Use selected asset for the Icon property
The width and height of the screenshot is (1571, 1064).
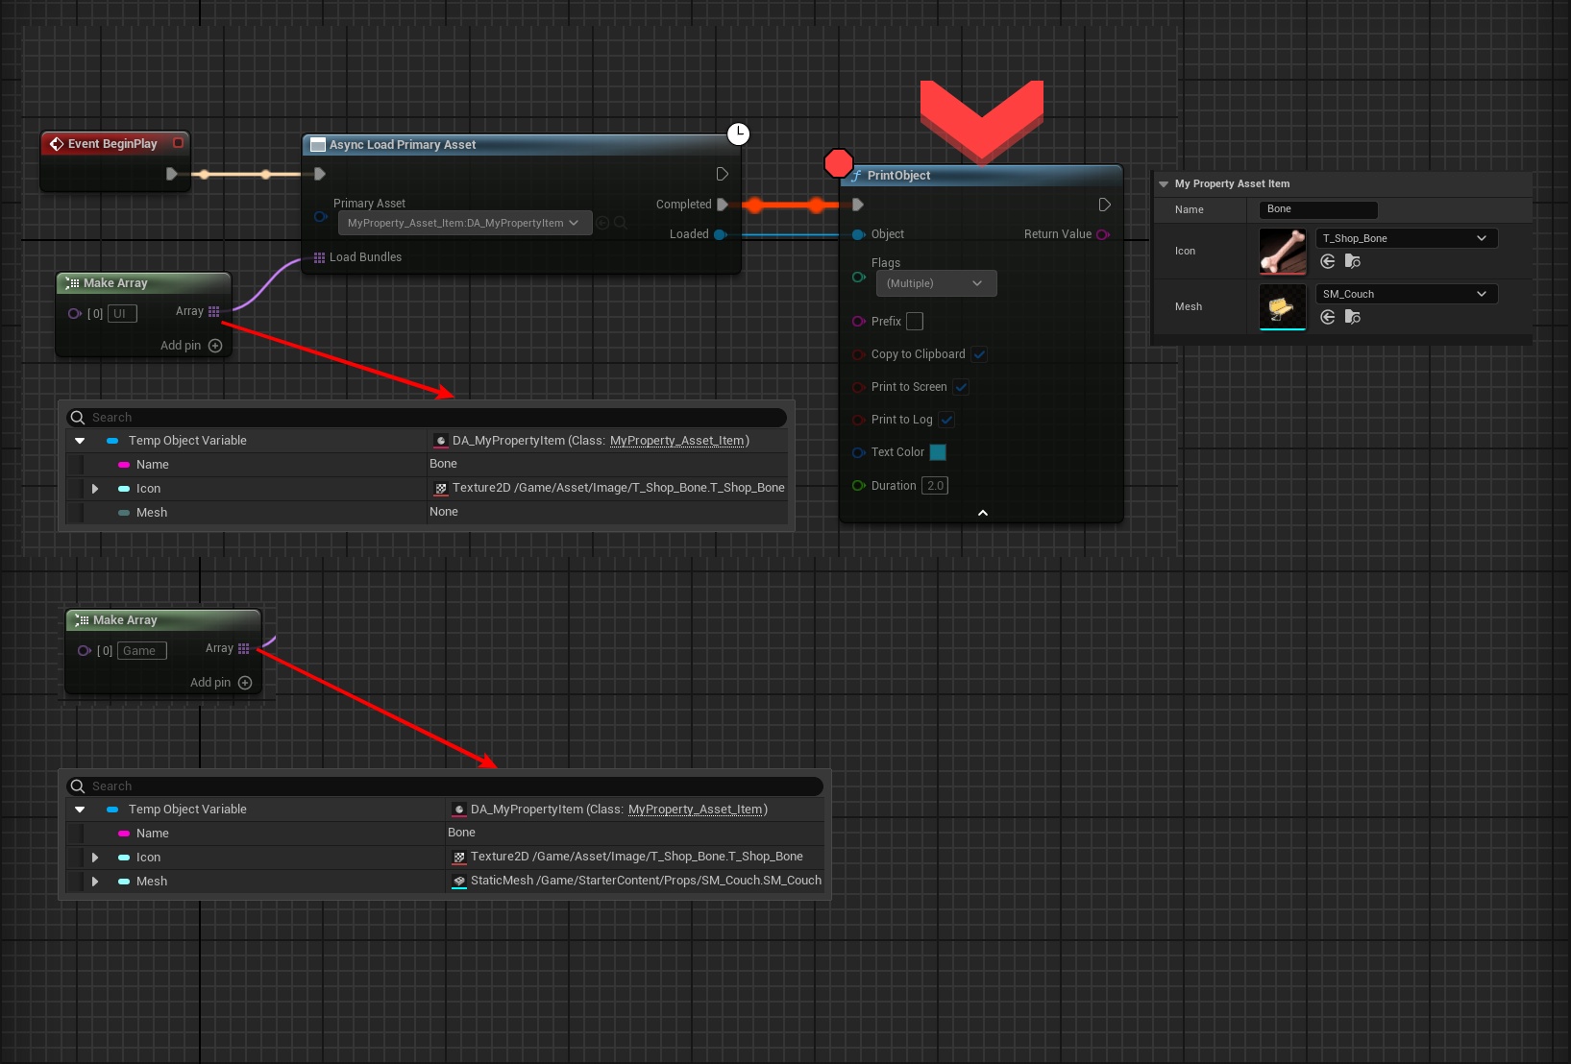pos(1328,261)
